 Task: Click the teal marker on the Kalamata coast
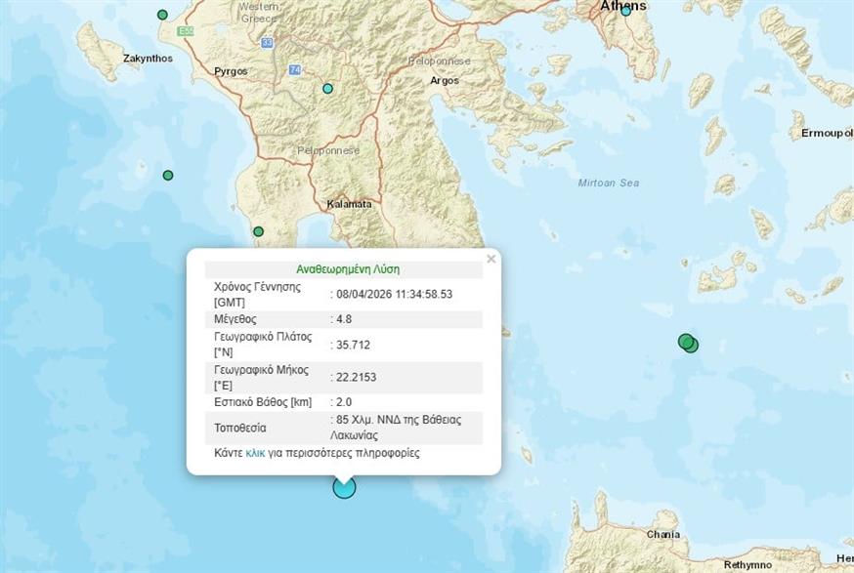point(257,230)
